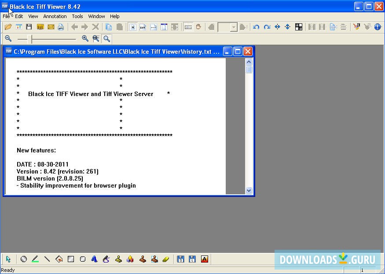The height and width of the screenshot is (274, 385).
Task: Select the highlighter pen annotation tool
Action: click(x=35, y=259)
